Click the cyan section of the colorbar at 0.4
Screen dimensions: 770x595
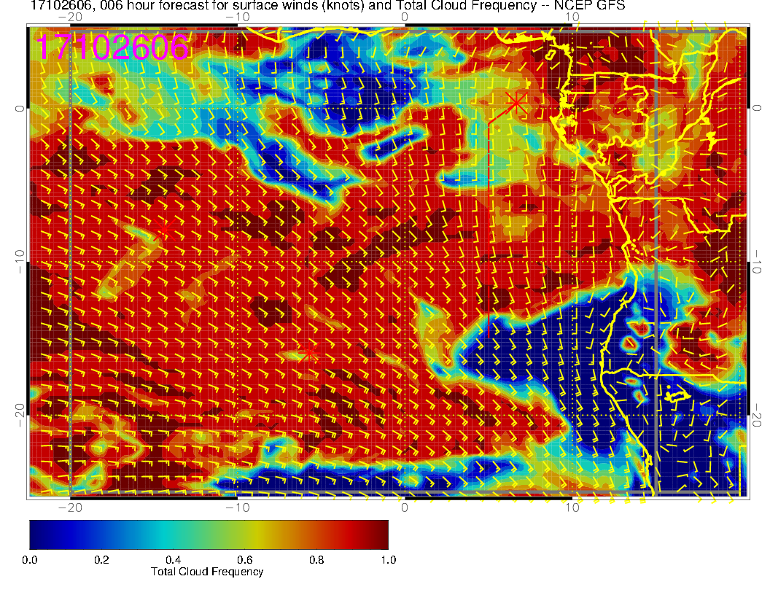tap(173, 534)
